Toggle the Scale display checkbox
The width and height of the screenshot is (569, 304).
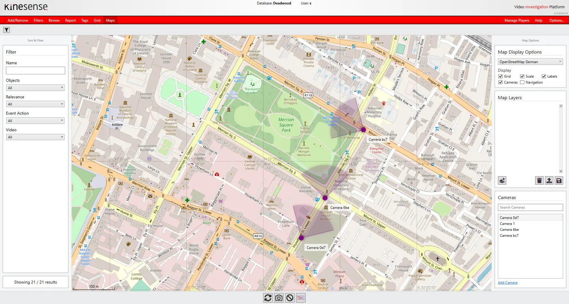(522, 76)
